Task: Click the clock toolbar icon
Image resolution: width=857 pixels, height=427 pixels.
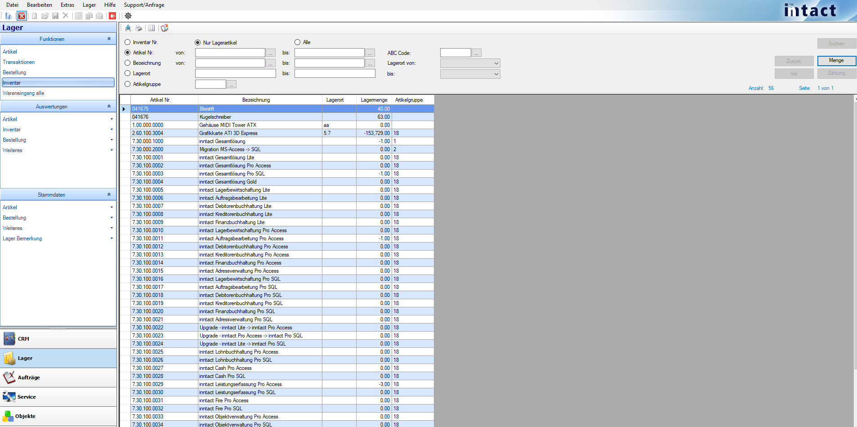Action: (79, 16)
